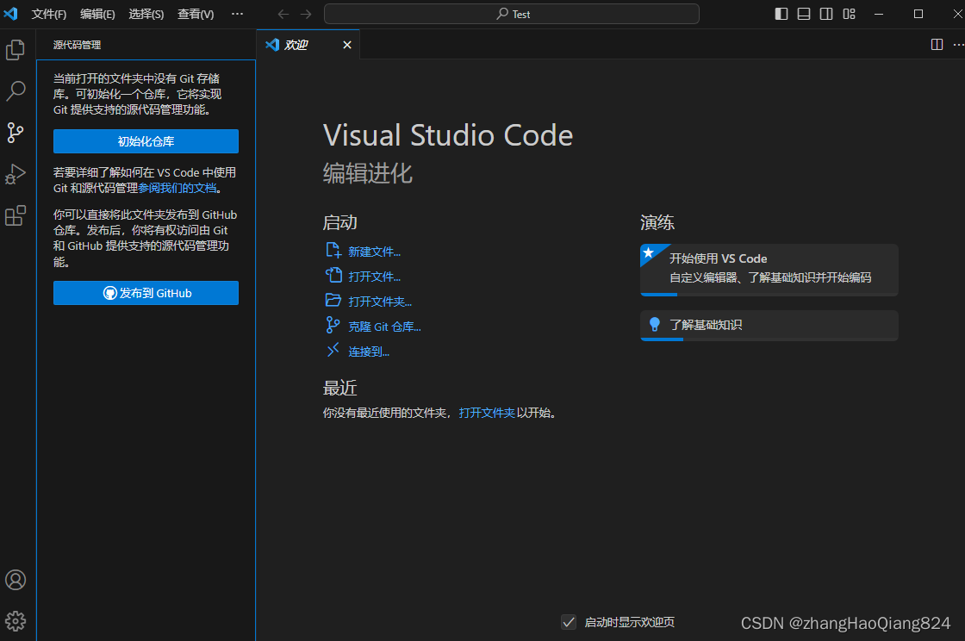This screenshot has width=965, height=641.
Task: Click the Test command center search box
Action: (x=512, y=14)
